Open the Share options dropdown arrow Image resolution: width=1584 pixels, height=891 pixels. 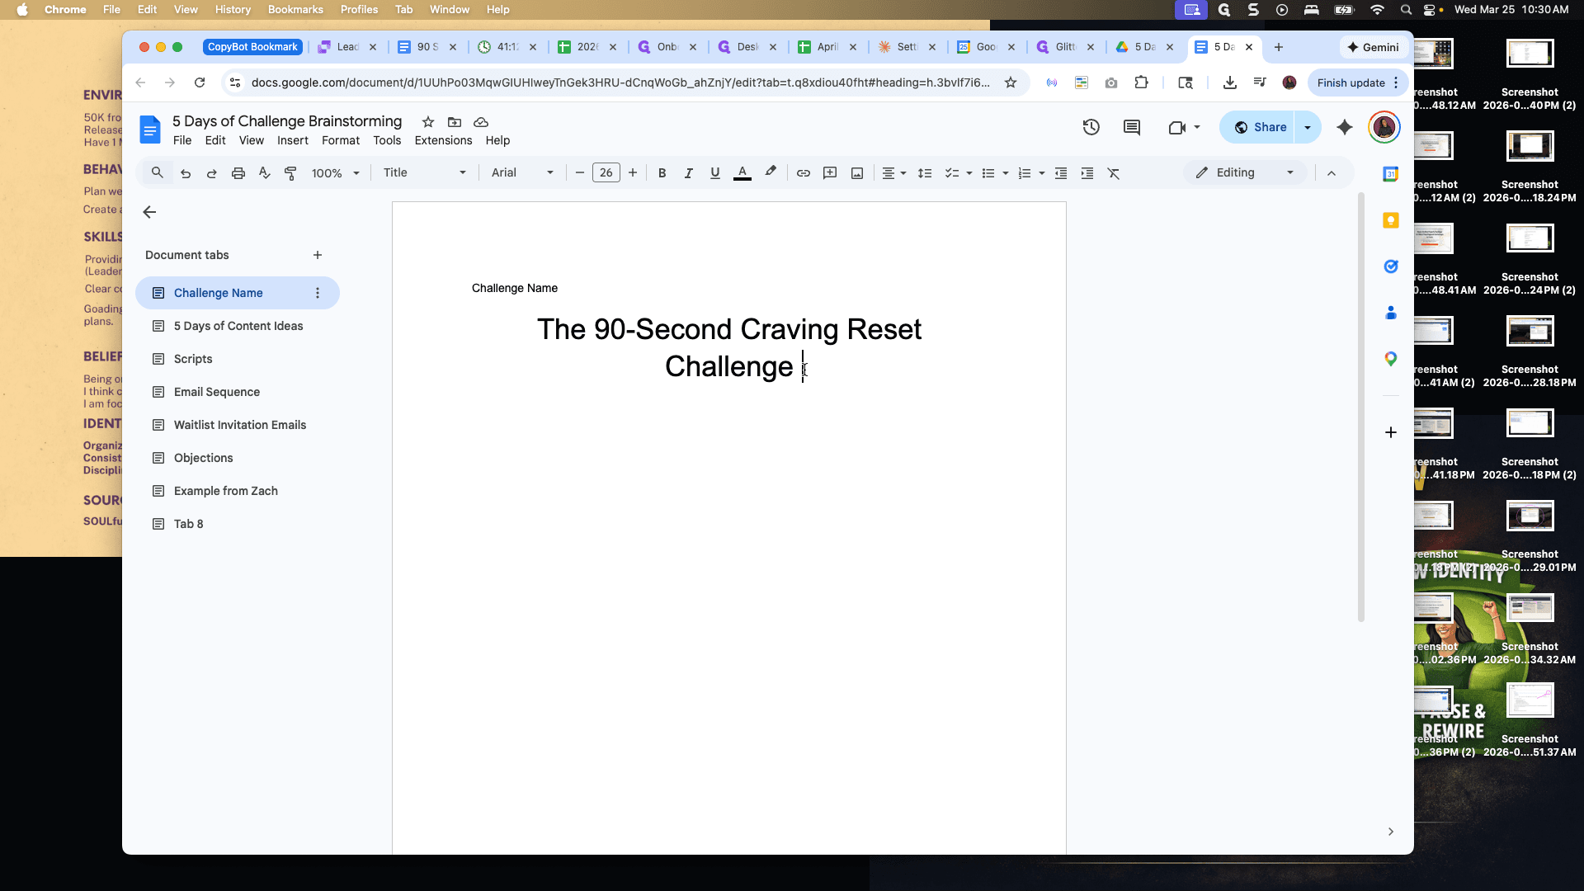coord(1308,127)
